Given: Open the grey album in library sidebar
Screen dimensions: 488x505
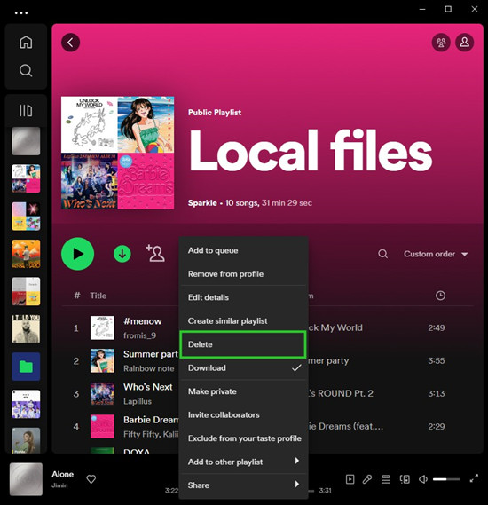Looking at the screenshot, I should (26, 141).
